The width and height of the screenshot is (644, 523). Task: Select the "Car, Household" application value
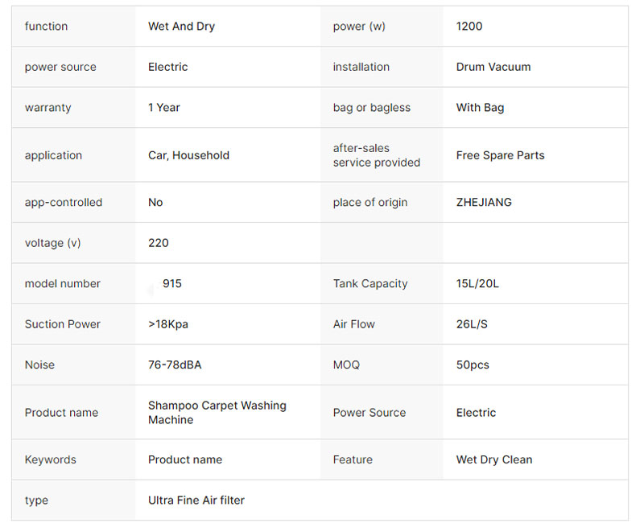(x=188, y=155)
